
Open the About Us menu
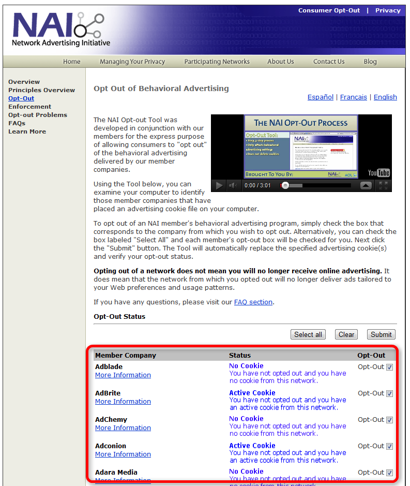click(x=281, y=62)
